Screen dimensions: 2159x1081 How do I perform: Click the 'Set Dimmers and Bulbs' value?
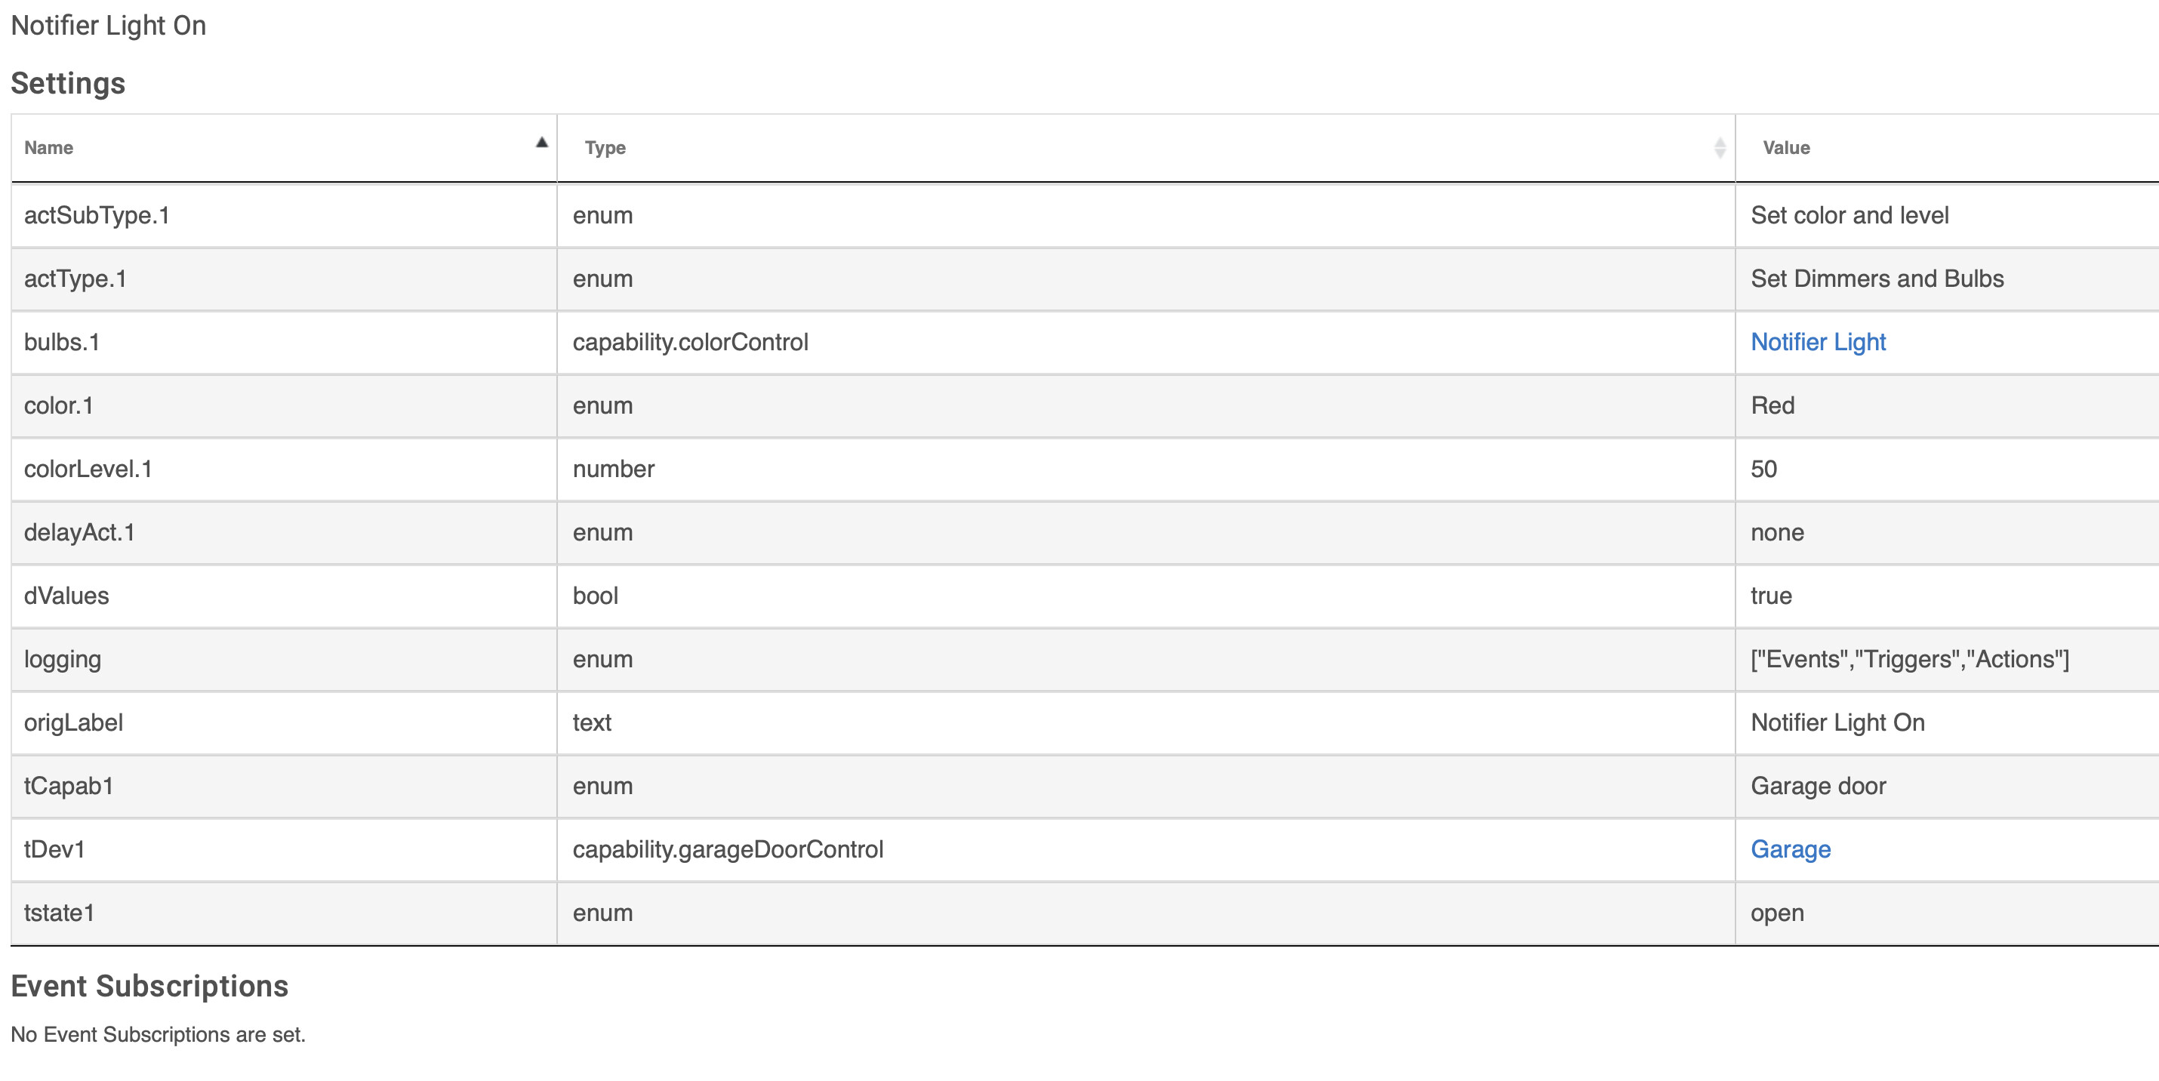point(1877,279)
